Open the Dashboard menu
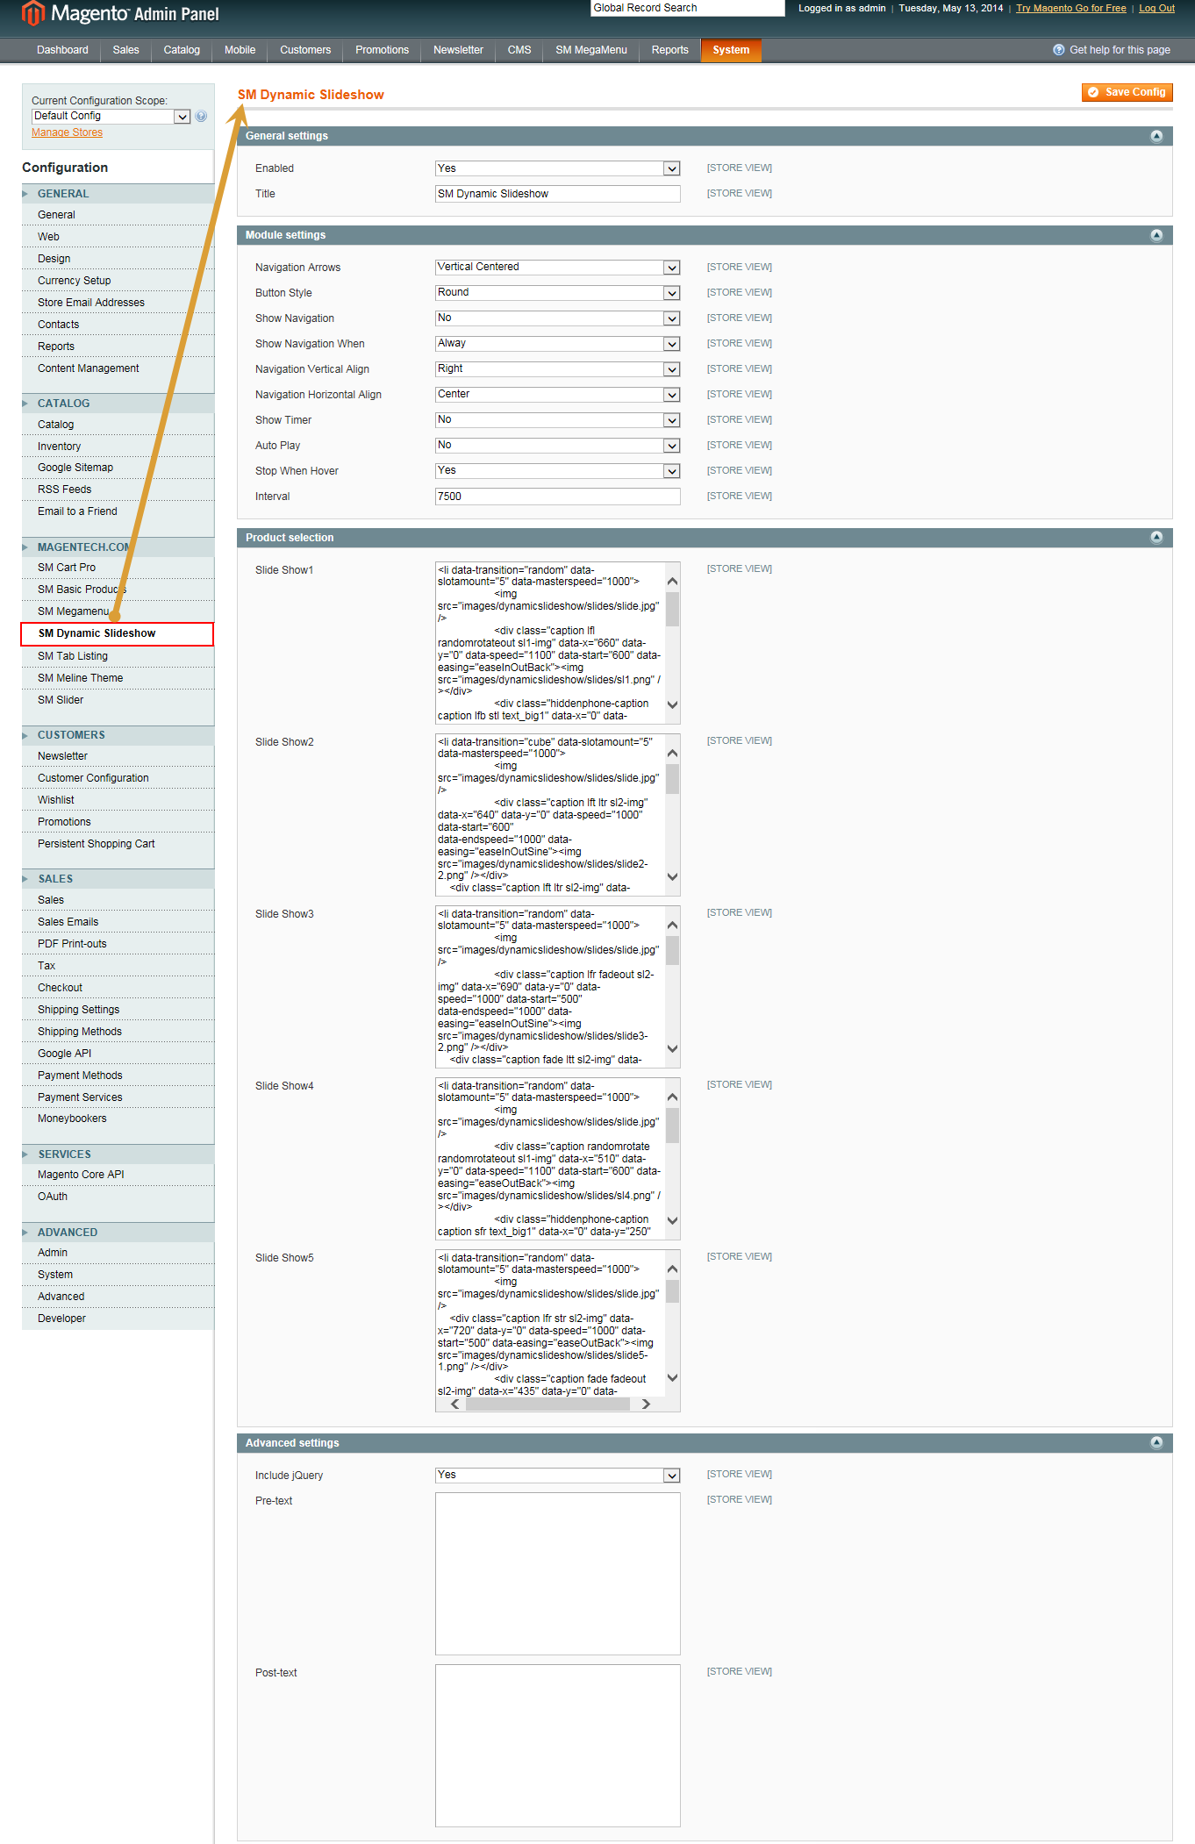 (x=62, y=50)
